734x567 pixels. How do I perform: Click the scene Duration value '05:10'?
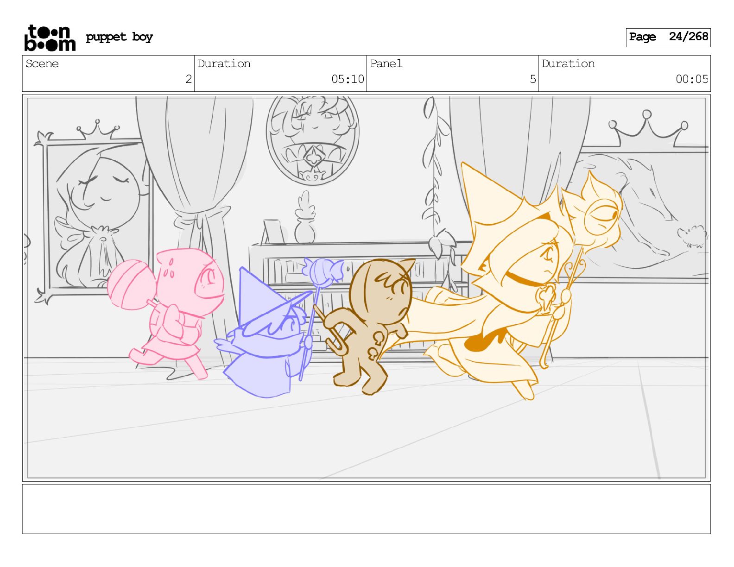pos(348,79)
